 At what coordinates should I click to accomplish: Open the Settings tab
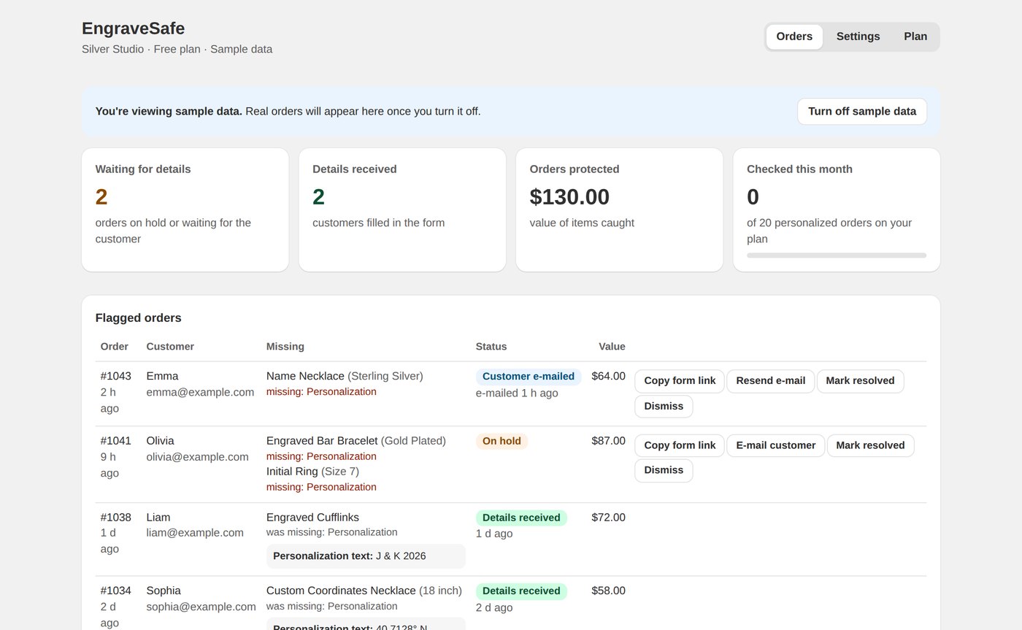pyautogui.click(x=858, y=37)
